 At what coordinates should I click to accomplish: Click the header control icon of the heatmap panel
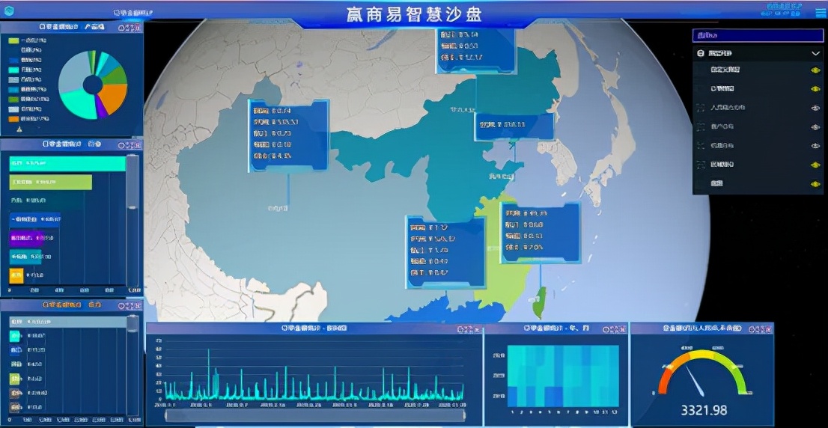pos(615,329)
